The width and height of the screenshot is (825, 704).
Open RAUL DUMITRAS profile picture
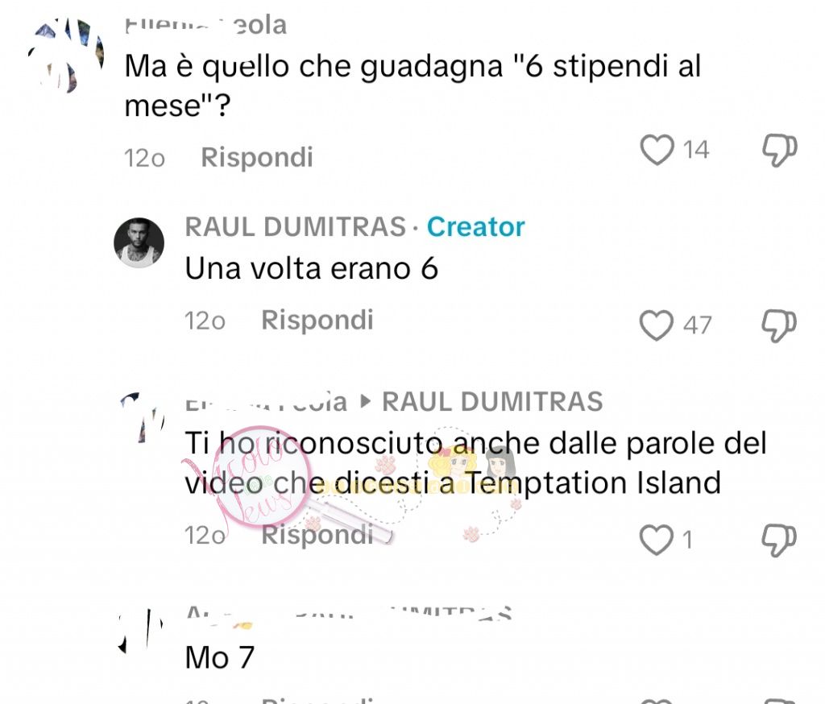tap(139, 242)
